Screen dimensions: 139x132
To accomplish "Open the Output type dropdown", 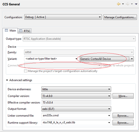I will click(x=79, y=39).
